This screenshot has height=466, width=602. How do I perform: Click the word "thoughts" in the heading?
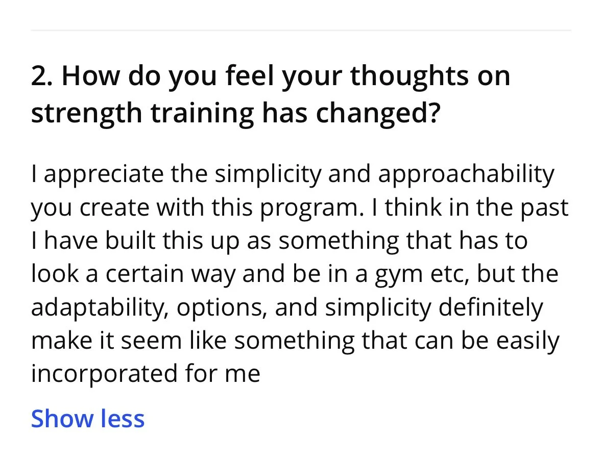(410, 76)
